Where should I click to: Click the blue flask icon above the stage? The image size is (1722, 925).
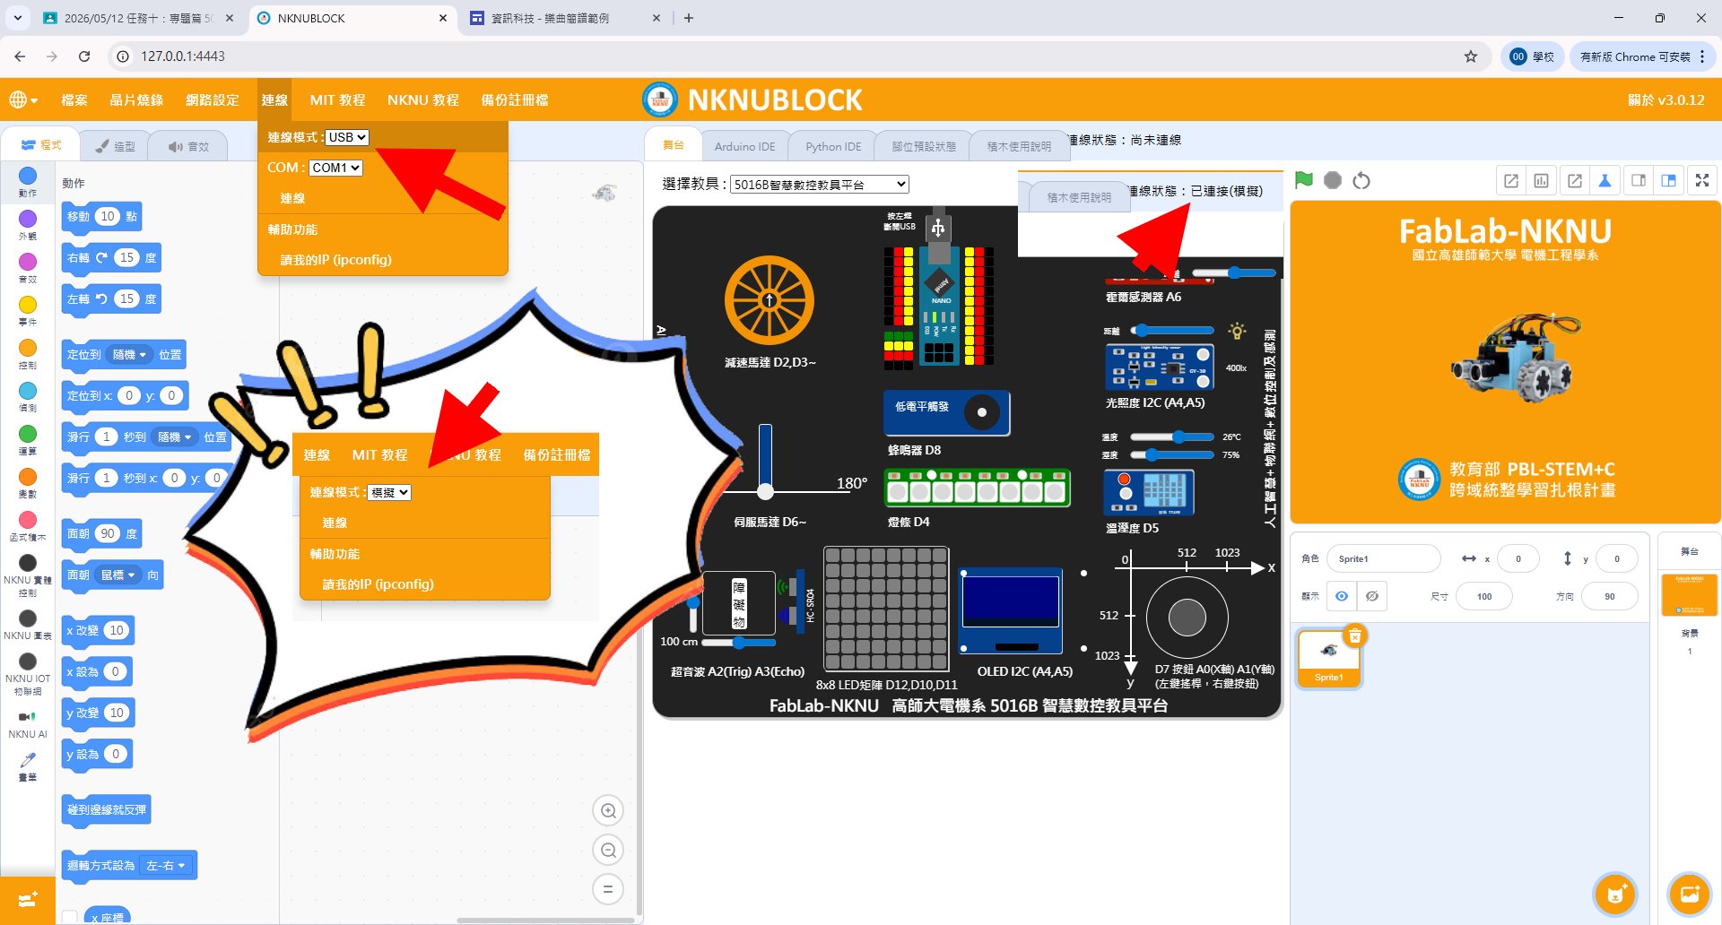[1605, 181]
